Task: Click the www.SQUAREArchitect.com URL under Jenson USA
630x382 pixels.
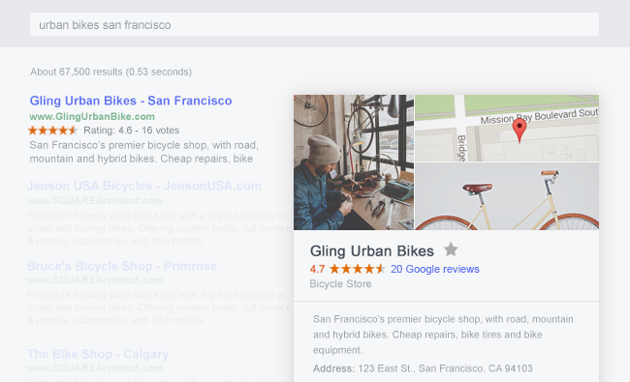Action: [94, 200]
